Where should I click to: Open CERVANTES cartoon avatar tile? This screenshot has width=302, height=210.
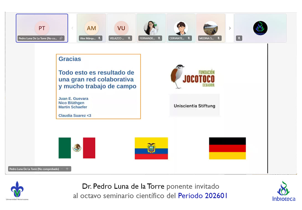pyautogui.click(x=181, y=27)
